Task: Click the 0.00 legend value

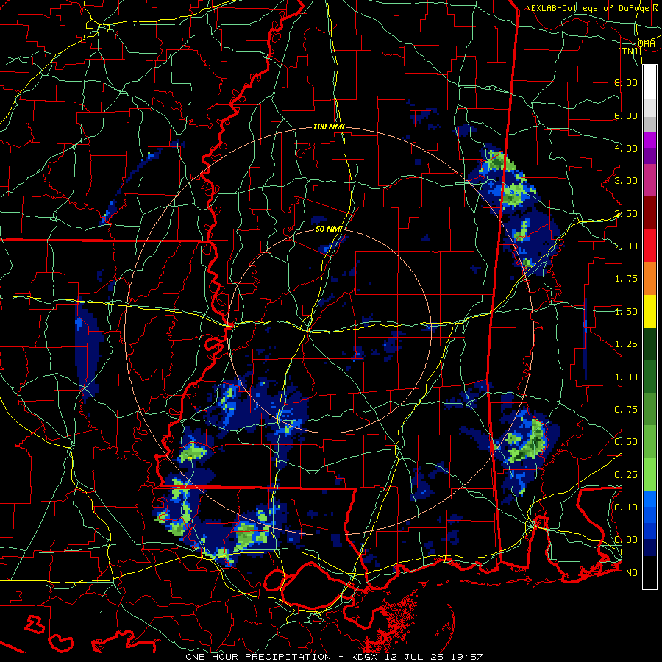Action: pyautogui.click(x=626, y=540)
